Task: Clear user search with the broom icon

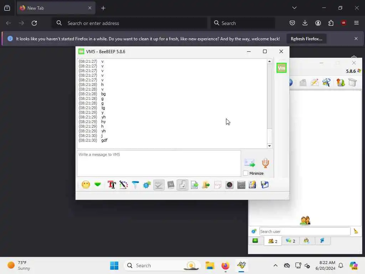Action: pos(356,231)
